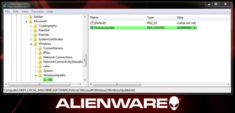Collapse the Microsoft key
235x113 pixels.
click(x=26, y=21)
